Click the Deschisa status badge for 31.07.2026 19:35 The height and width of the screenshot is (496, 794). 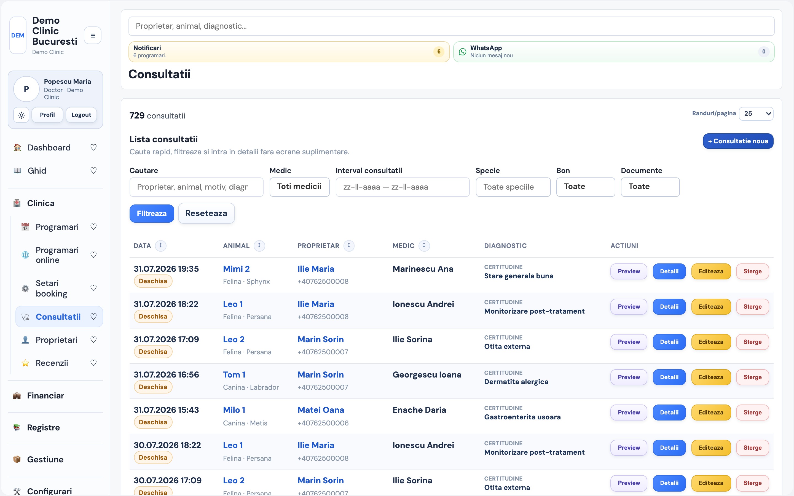[x=153, y=281]
